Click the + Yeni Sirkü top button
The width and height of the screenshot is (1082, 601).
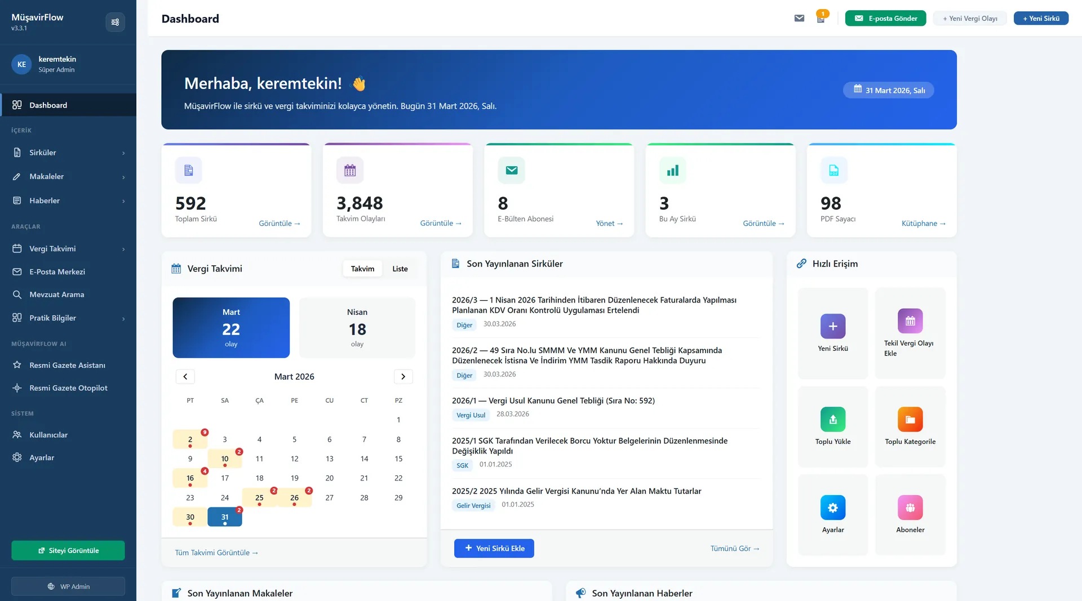coord(1041,18)
